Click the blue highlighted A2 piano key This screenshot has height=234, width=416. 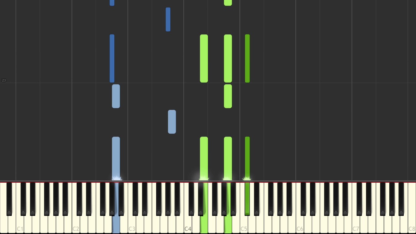click(x=116, y=225)
